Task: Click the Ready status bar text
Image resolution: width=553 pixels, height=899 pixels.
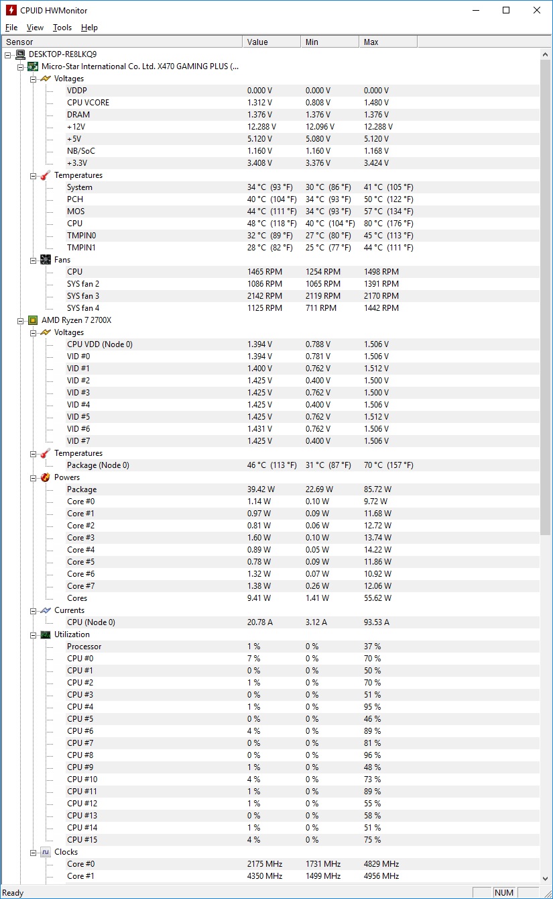Action: point(13,893)
